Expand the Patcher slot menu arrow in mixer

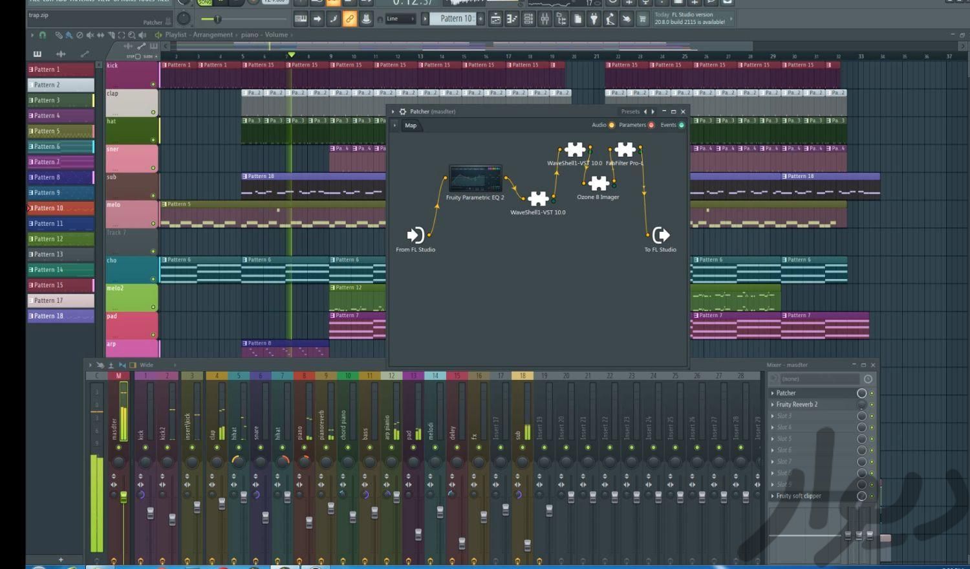point(772,393)
